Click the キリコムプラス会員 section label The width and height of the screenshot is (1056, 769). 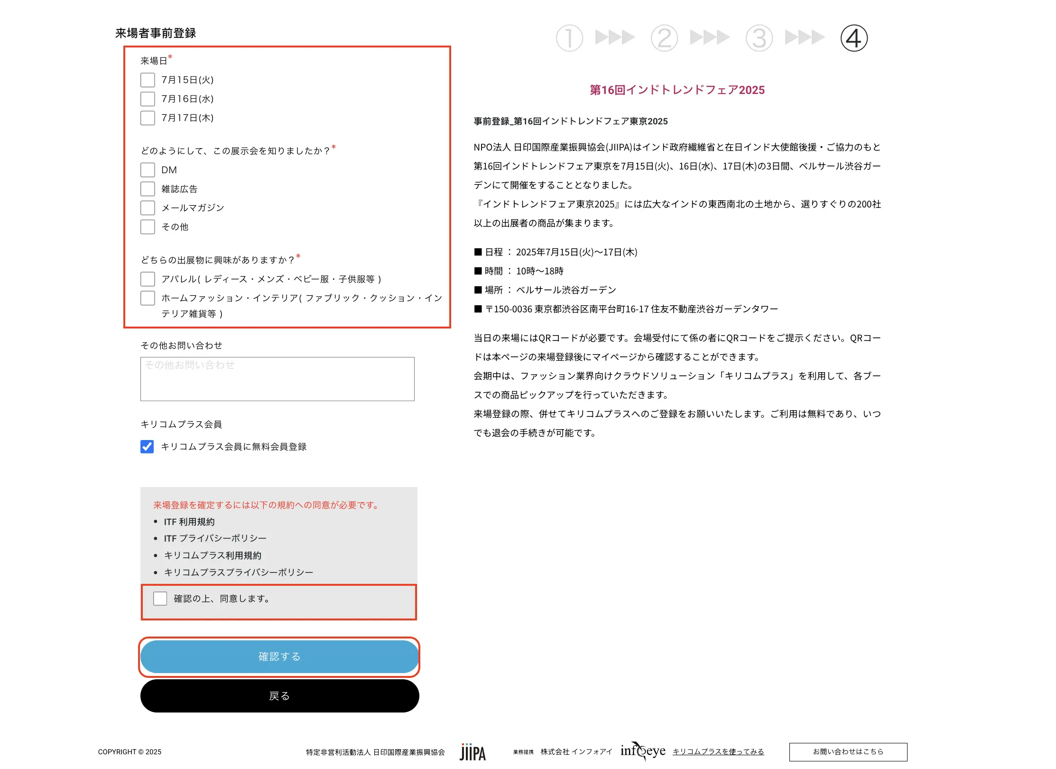pos(181,424)
